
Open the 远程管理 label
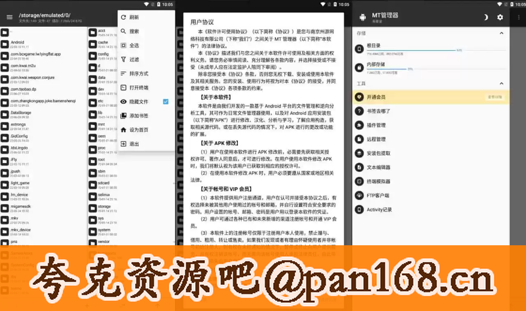[x=376, y=139]
